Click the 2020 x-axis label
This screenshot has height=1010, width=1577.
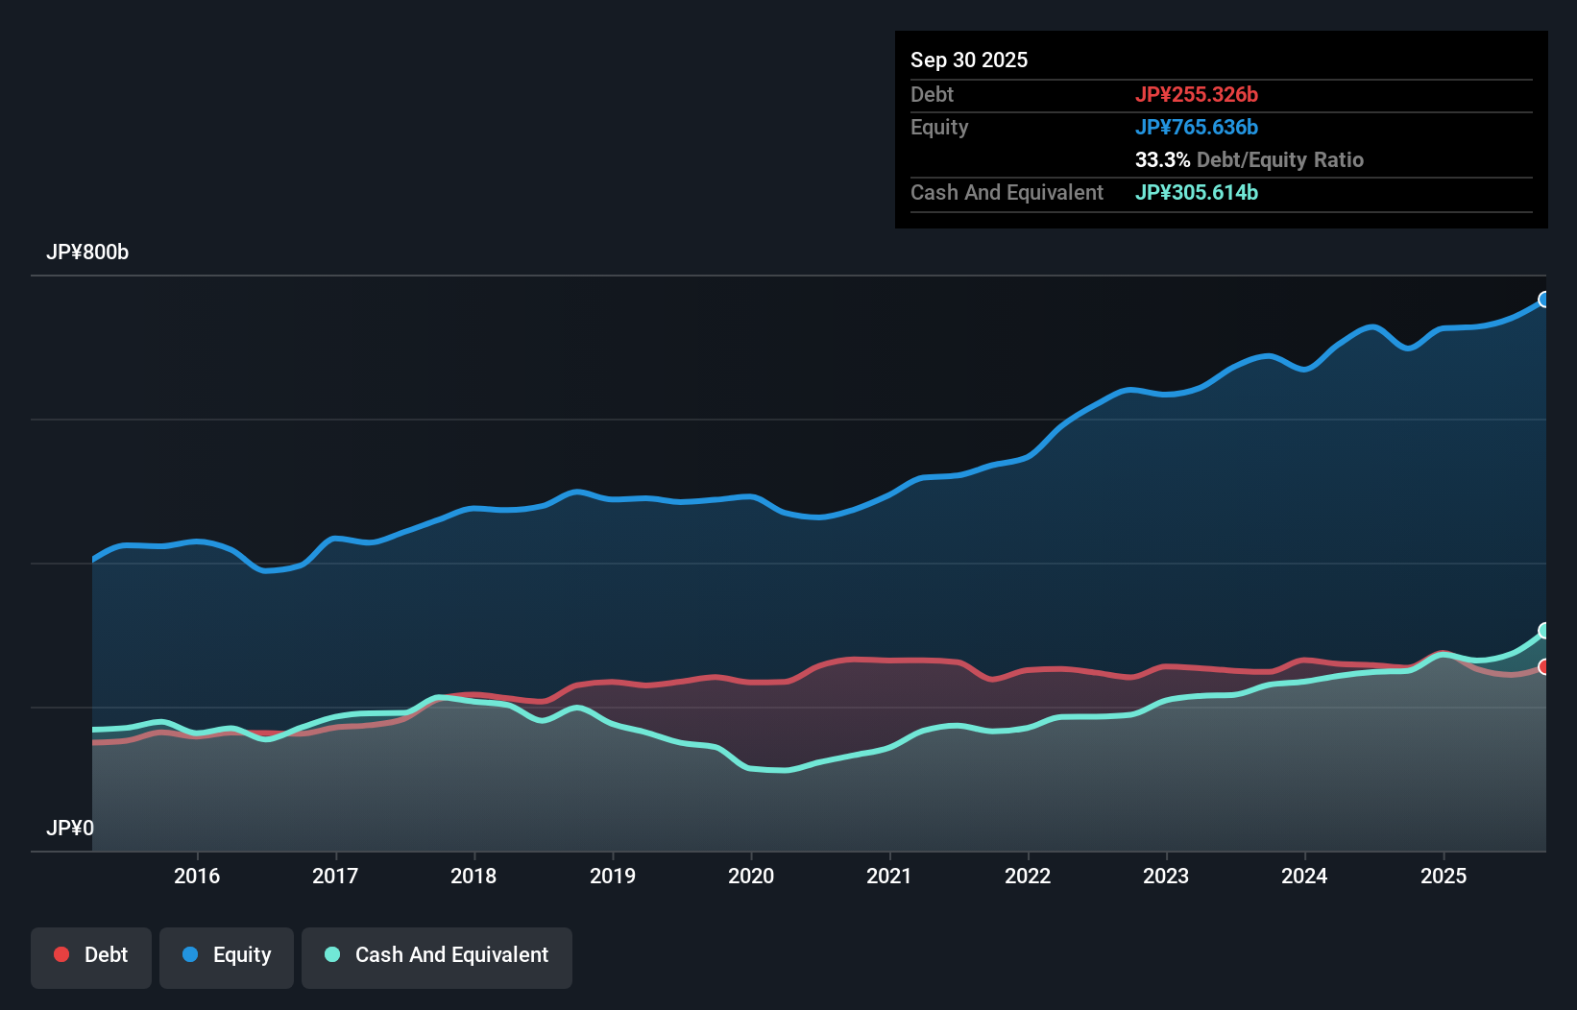pos(751,876)
